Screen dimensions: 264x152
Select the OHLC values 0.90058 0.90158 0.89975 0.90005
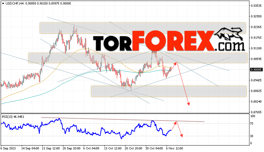48,3
